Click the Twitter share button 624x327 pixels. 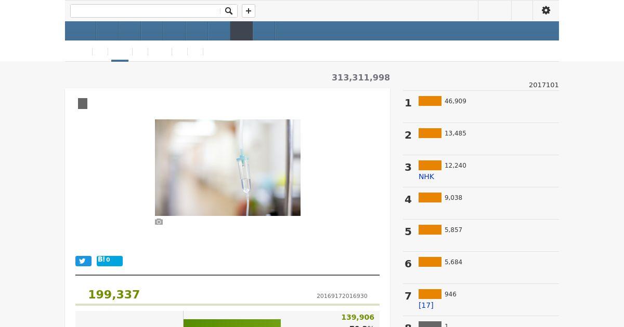tap(83, 261)
